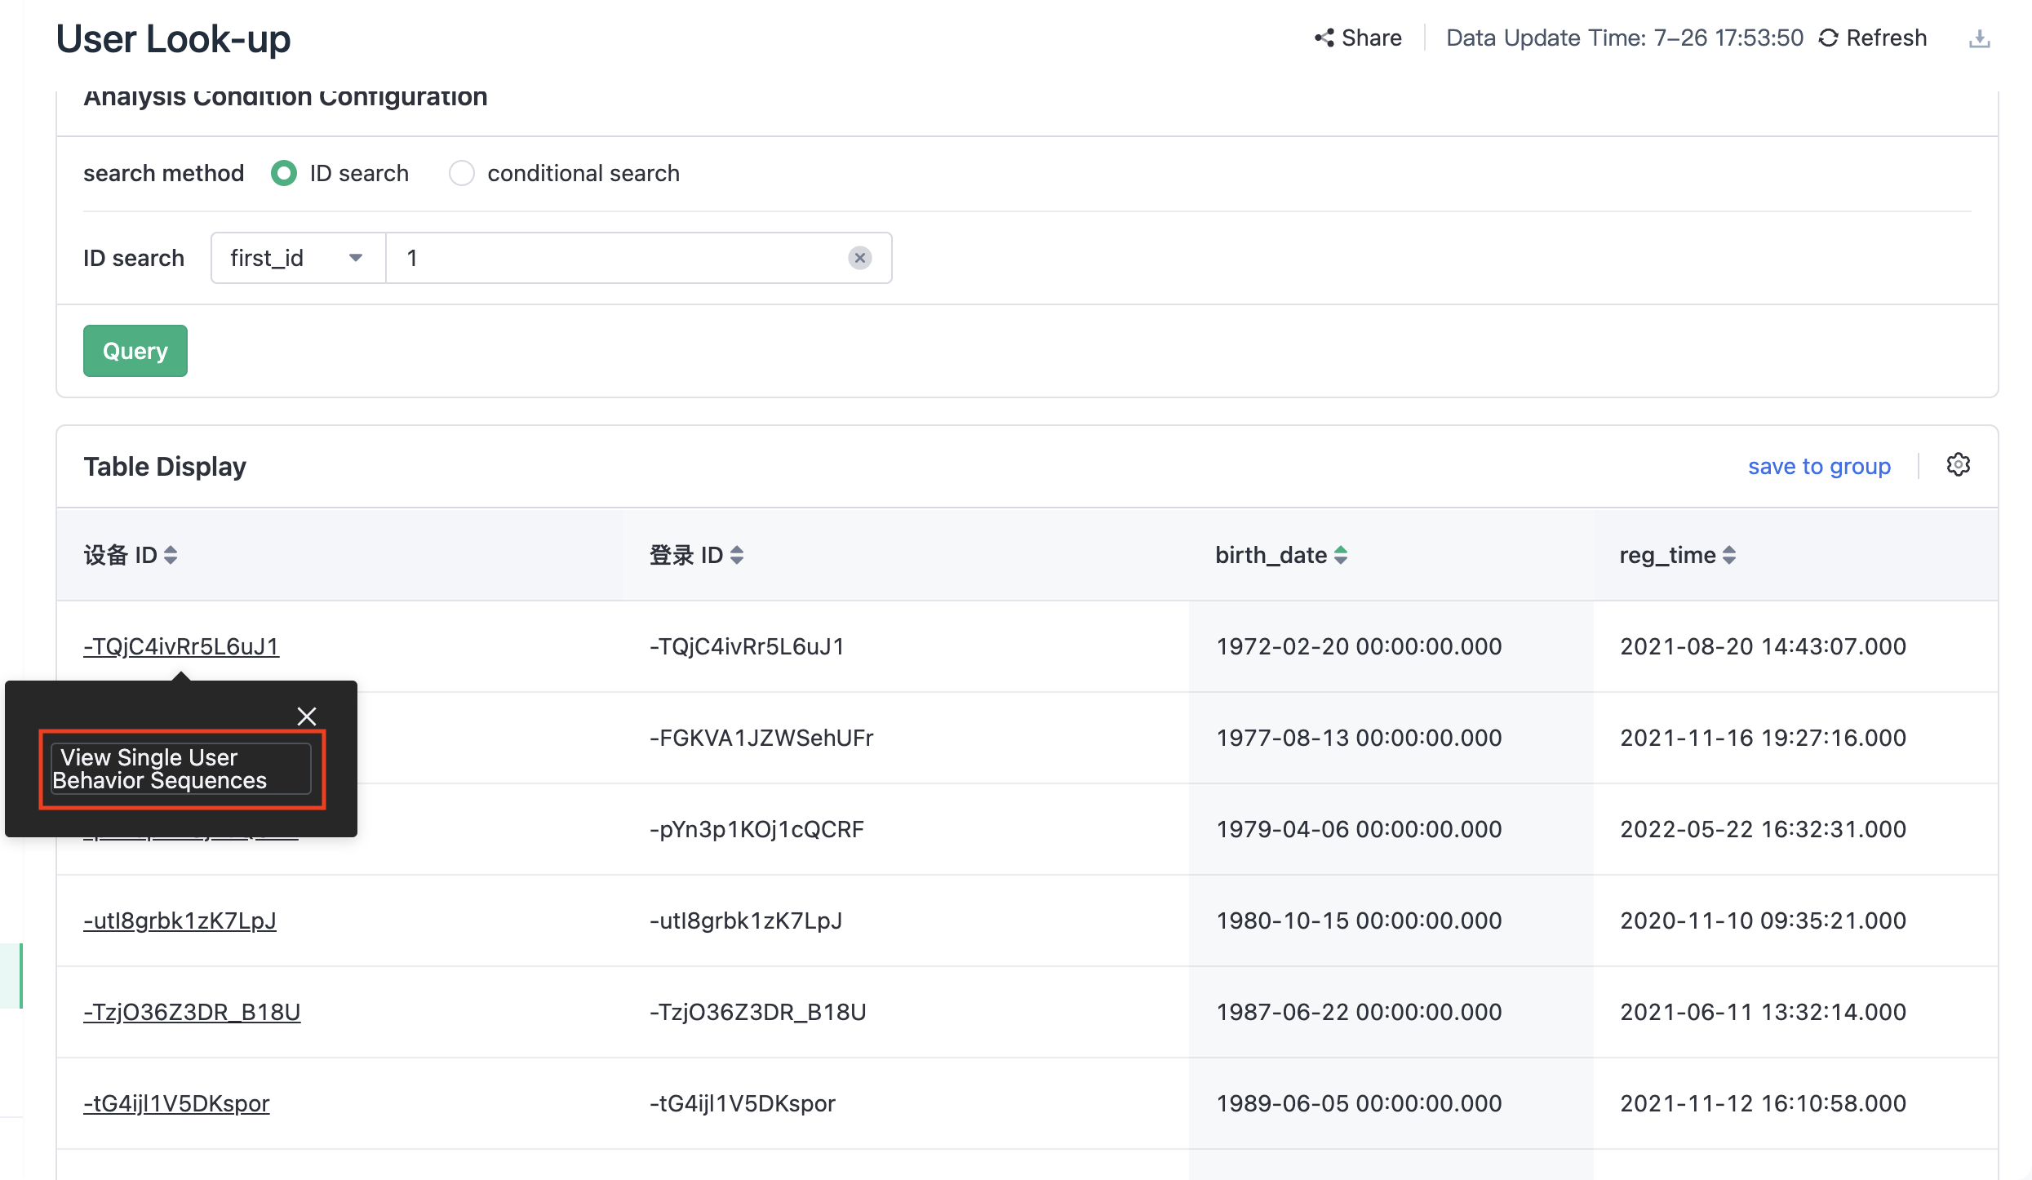Close the behavior sequences tooltip
Screen dimensions: 2032x1180
tap(307, 716)
